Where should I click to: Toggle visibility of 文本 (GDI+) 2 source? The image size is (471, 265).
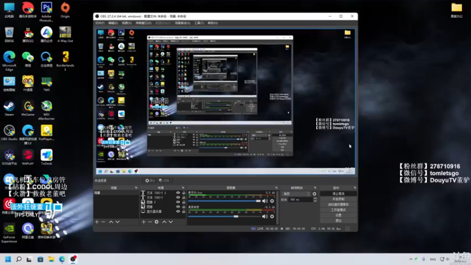pos(178,193)
